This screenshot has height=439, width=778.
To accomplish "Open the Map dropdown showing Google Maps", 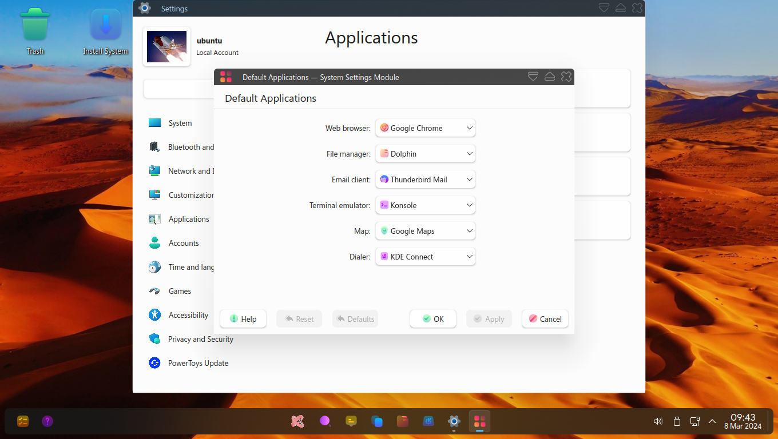I will (x=426, y=231).
